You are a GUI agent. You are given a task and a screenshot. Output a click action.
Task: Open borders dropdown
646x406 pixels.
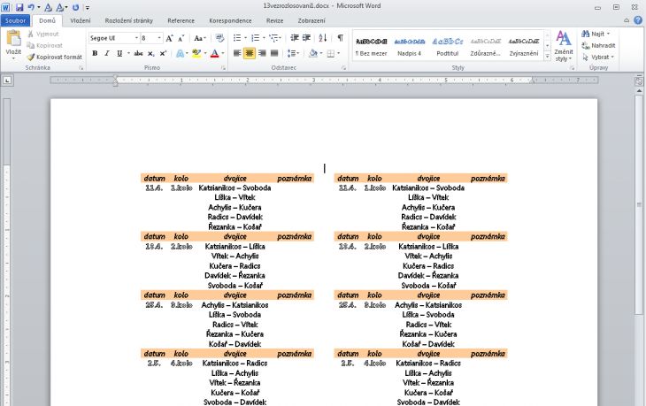(x=338, y=53)
